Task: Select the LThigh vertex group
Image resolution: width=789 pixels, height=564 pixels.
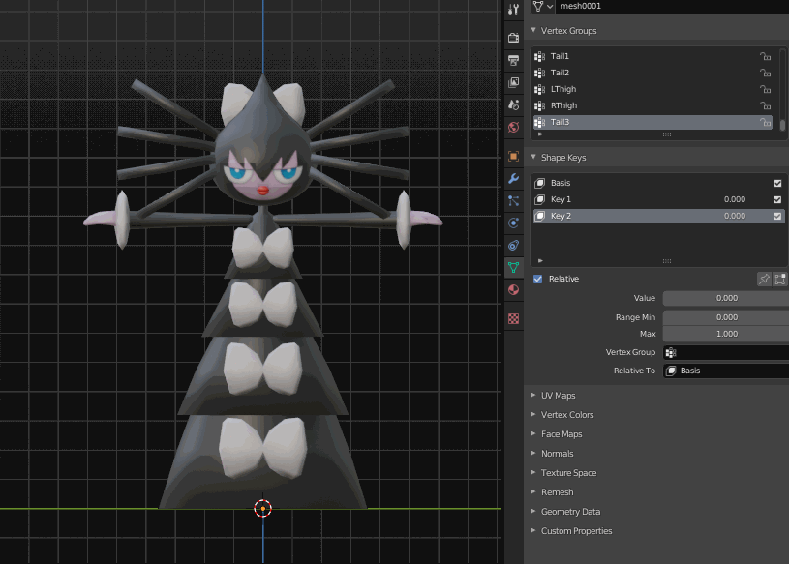Action: click(x=652, y=89)
